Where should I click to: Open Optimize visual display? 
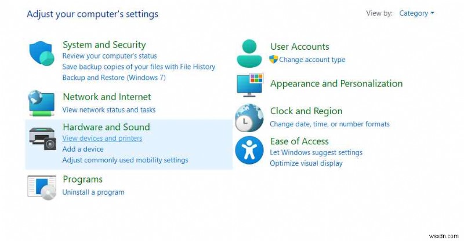[306, 163]
